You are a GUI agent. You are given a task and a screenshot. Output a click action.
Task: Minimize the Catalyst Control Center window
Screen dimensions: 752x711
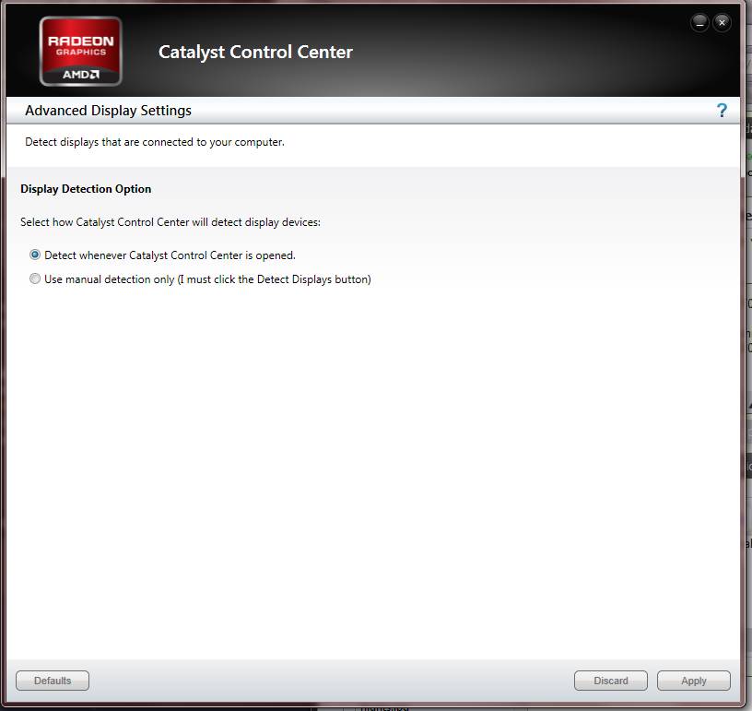[699, 22]
